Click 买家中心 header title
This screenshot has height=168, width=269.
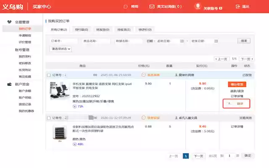click(x=42, y=7)
